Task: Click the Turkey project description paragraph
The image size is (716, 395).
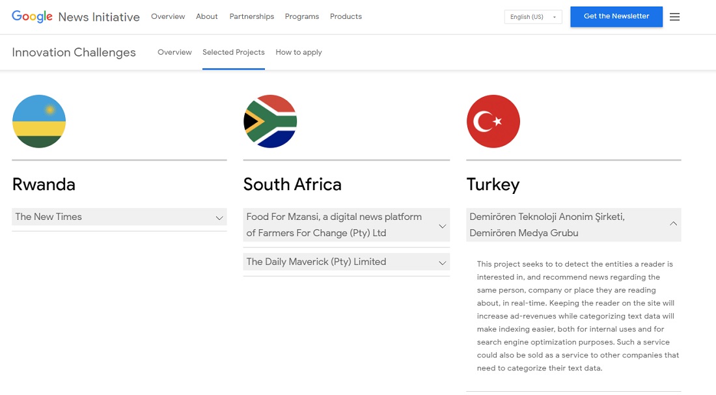Action: pos(577,316)
